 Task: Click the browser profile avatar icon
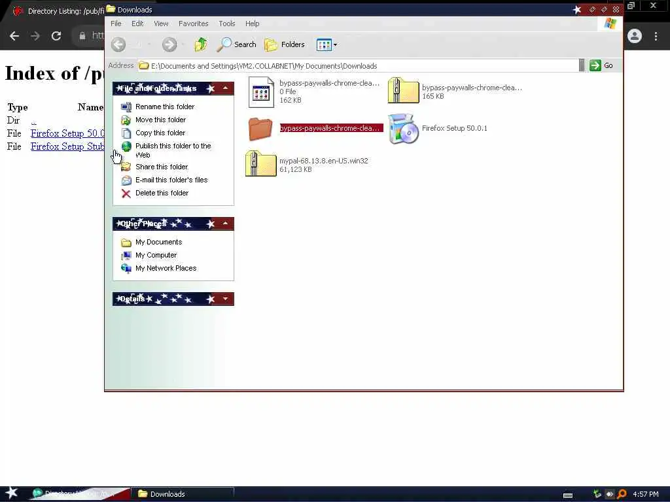pyautogui.click(x=635, y=36)
